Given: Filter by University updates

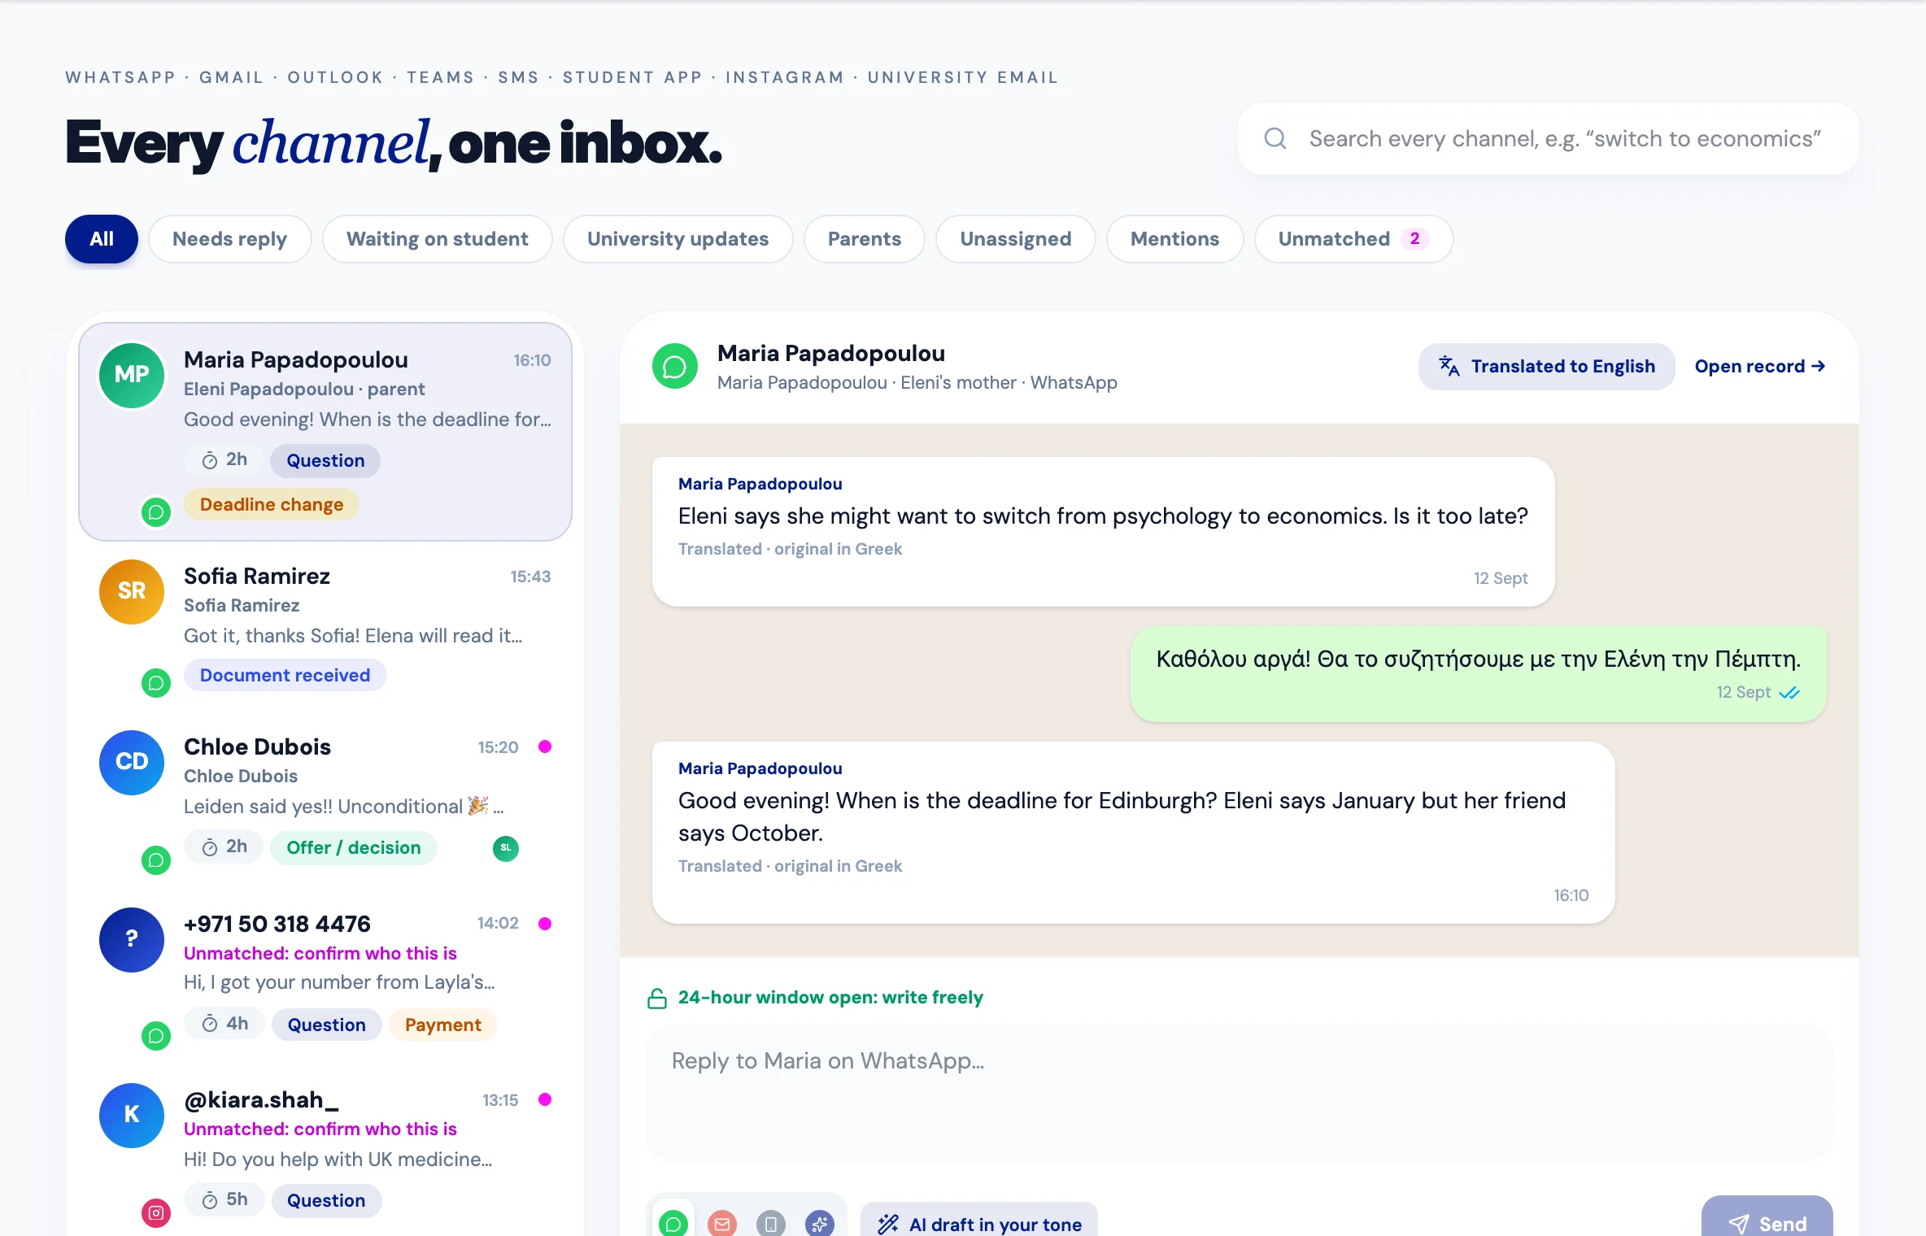Looking at the screenshot, I should pos(678,239).
